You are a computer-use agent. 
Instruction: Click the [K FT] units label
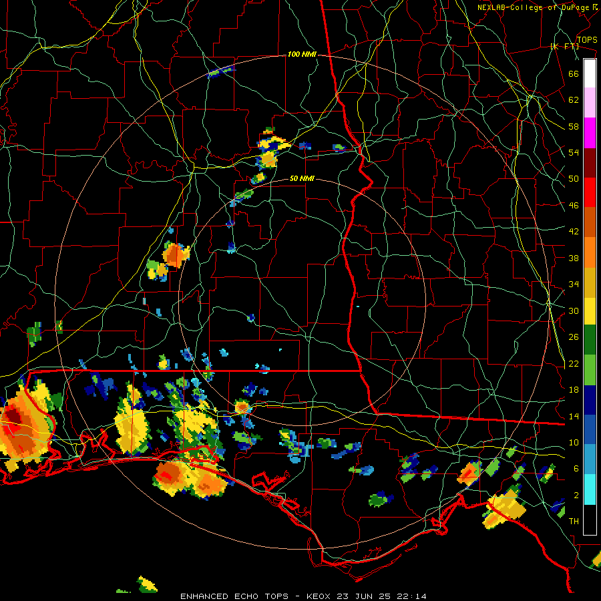coord(564,46)
